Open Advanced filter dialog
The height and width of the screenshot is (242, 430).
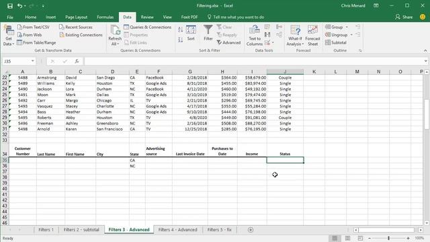[228, 42]
